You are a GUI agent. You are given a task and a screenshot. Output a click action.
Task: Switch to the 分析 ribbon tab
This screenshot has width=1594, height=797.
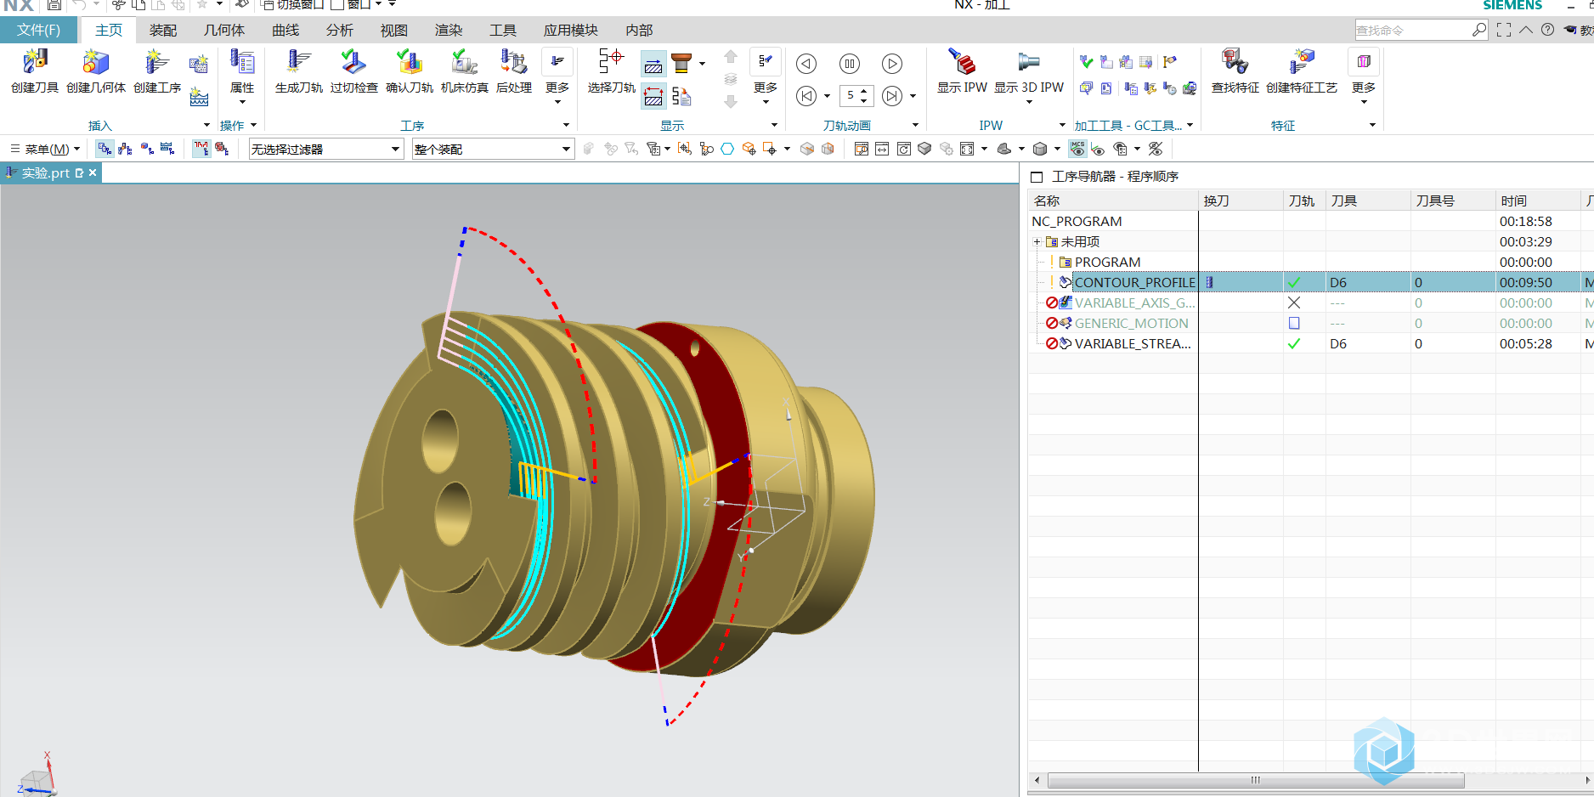[x=340, y=30]
